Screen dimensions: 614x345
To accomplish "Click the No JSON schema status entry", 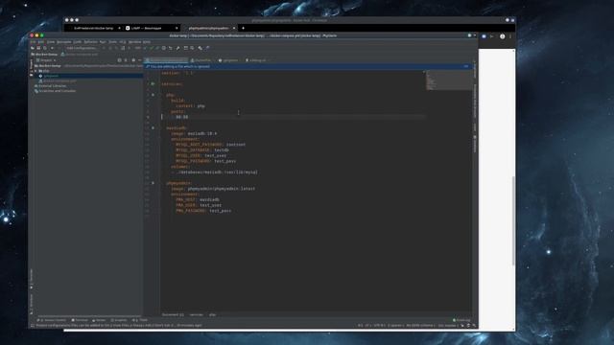I will pos(420,326).
